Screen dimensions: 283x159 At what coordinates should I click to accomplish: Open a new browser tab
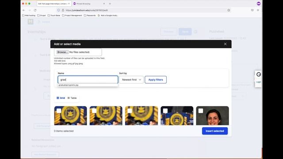(110, 4)
